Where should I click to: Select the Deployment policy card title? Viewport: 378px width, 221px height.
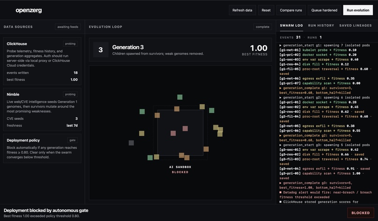(23, 140)
